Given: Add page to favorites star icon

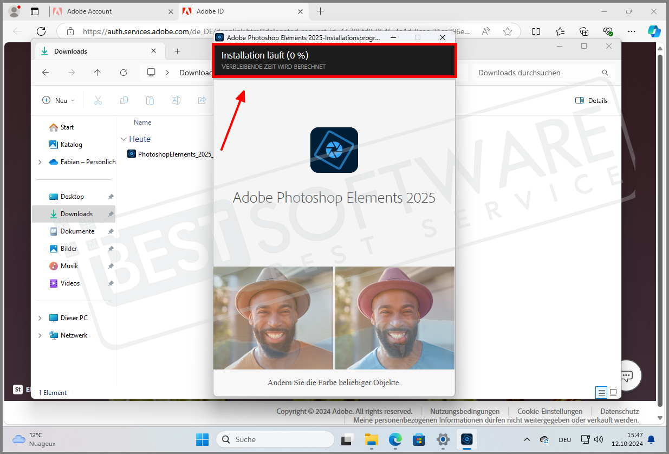Looking at the screenshot, I should point(508,31).
